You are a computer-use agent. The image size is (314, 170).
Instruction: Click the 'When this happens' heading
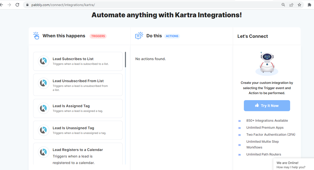click(x=64, y=36)
